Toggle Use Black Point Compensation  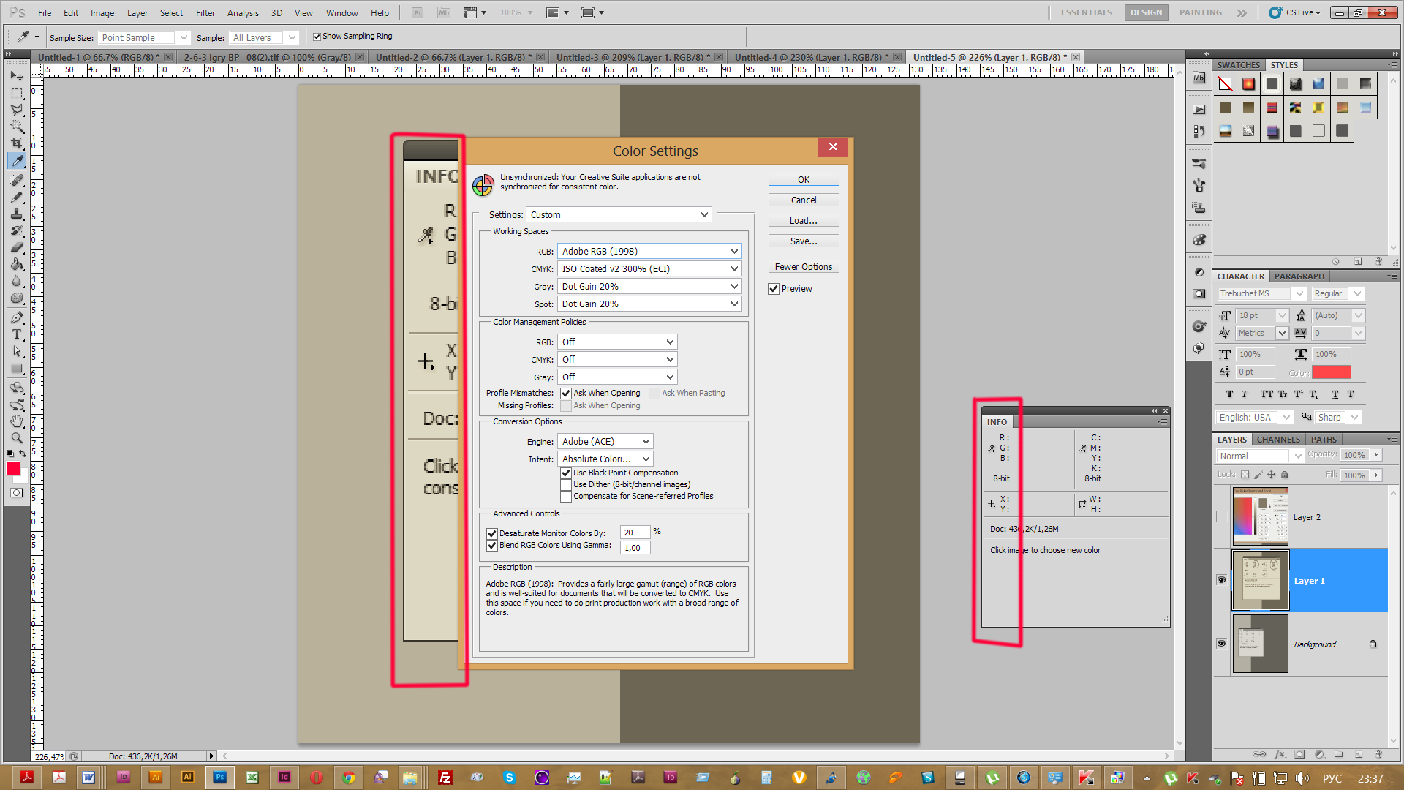(x=566, y=473)
